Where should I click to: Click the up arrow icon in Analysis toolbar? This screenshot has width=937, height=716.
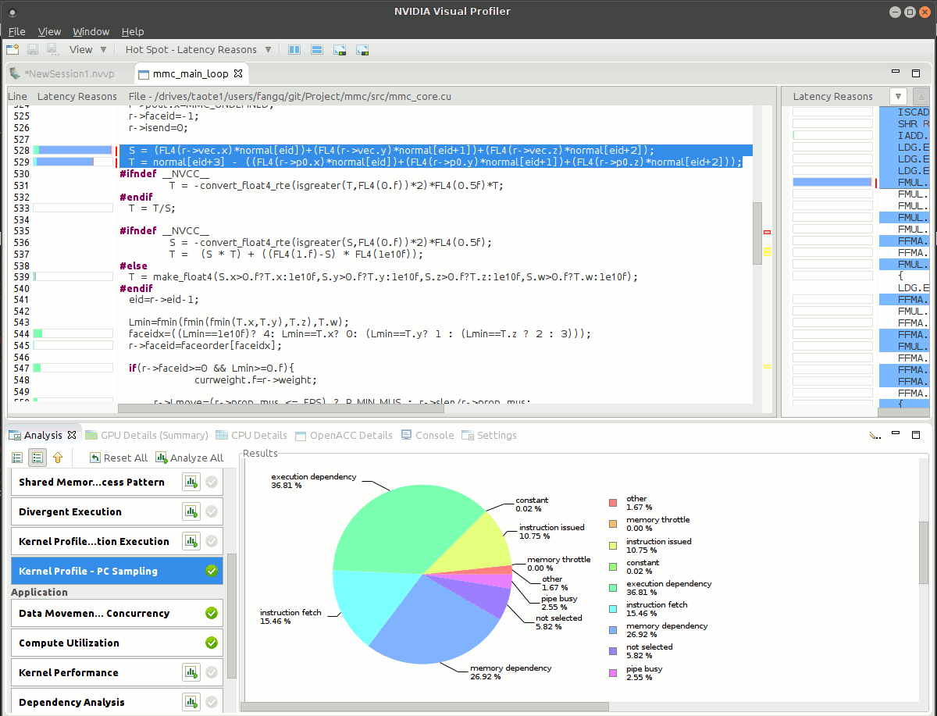click(57, 458)
